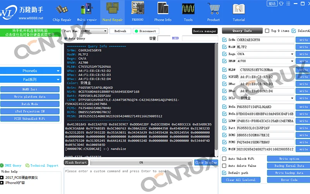This screenshot has height=194, width=310.
Task: Click the ECID input field
Action: (200, 38)
